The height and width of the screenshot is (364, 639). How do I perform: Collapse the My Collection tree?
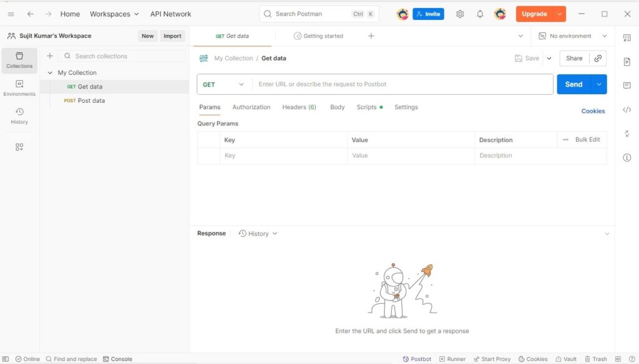50,73
